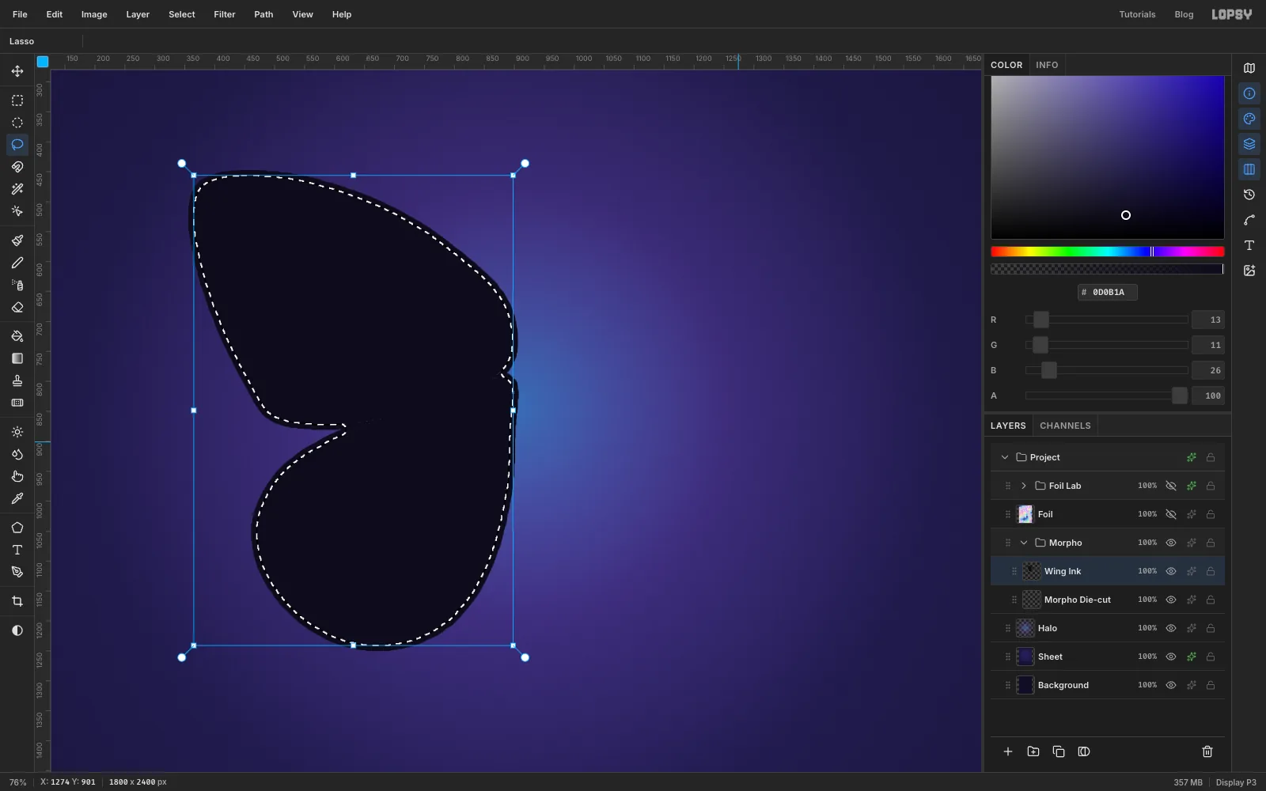Screen dimensions: 1266x791
Task: Click the hex color input field
Action: (x=1108, y=292)
